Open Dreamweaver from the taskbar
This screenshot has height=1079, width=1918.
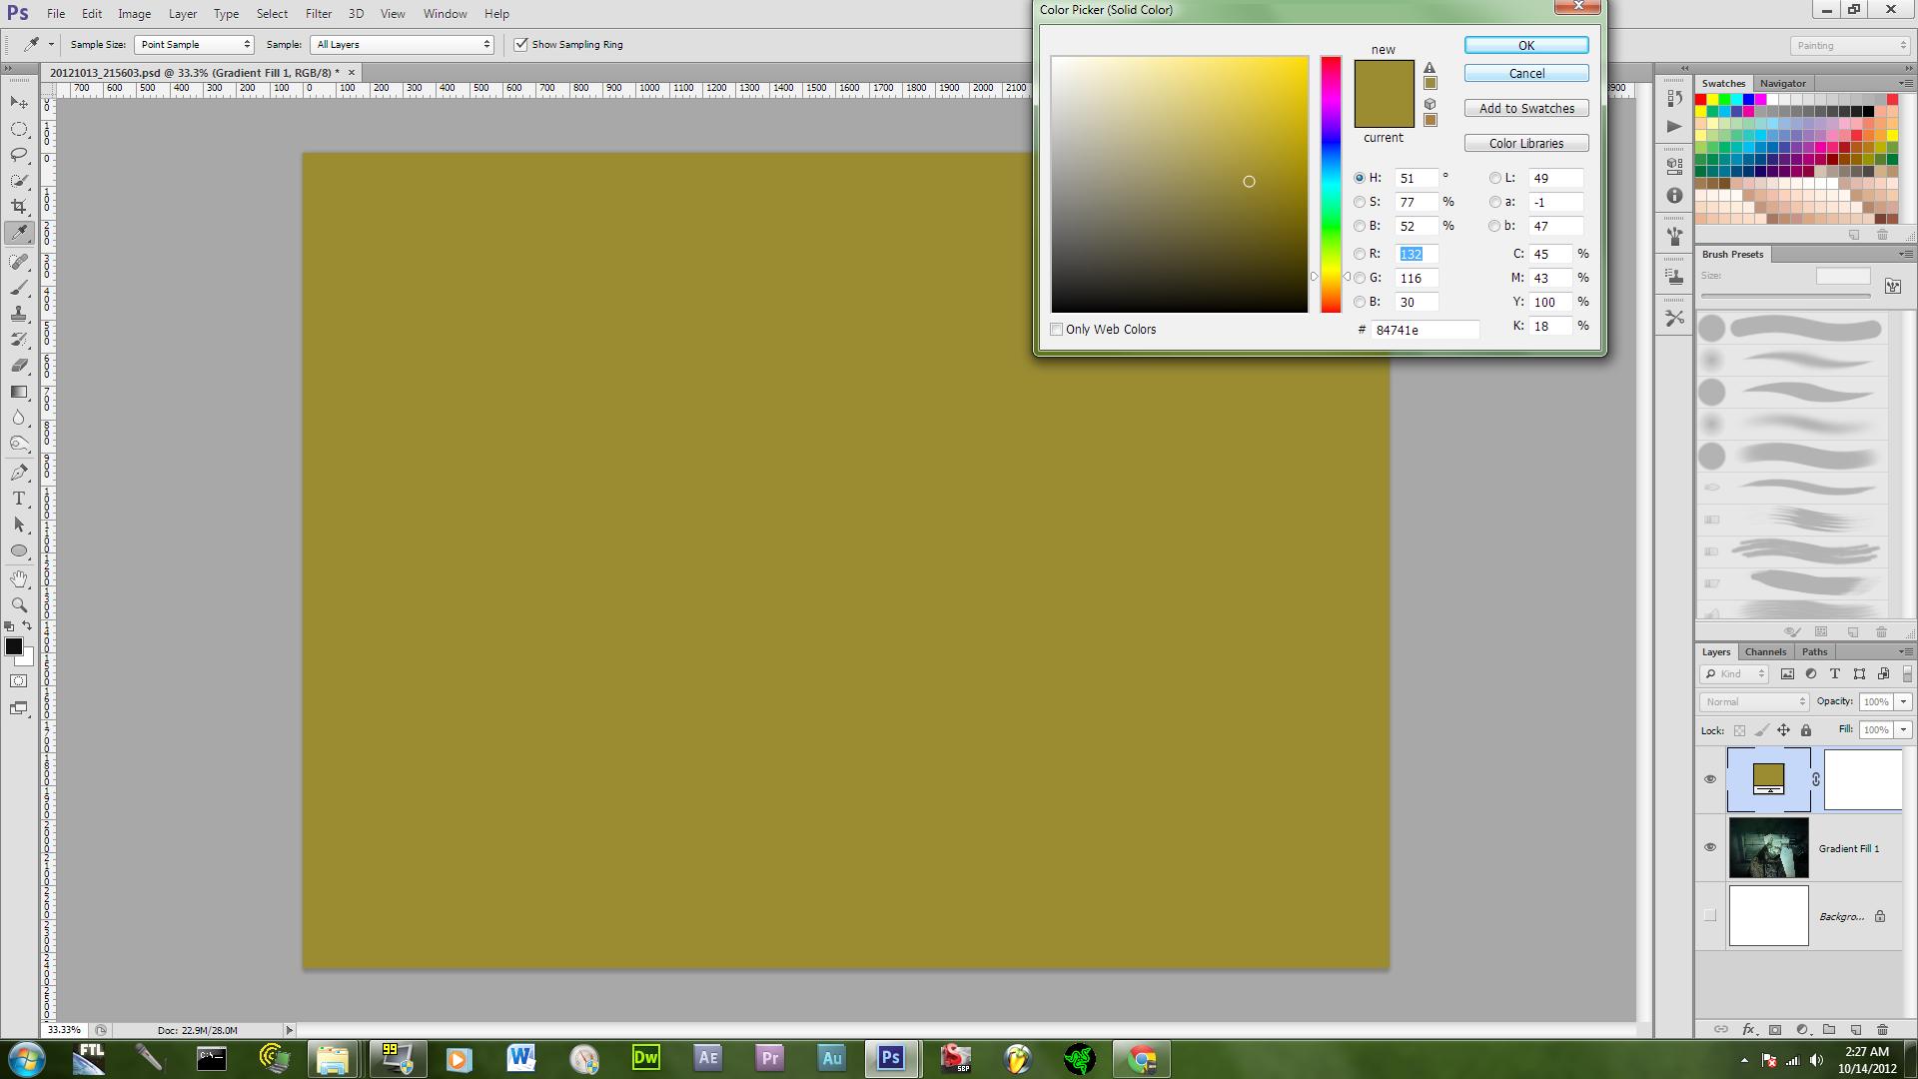646,1058
